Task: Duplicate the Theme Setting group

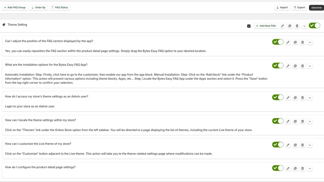Action: pos(290,26)
